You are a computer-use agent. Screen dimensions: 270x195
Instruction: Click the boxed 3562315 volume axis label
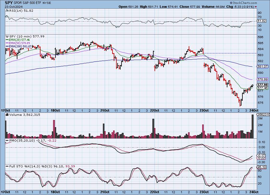263,115
